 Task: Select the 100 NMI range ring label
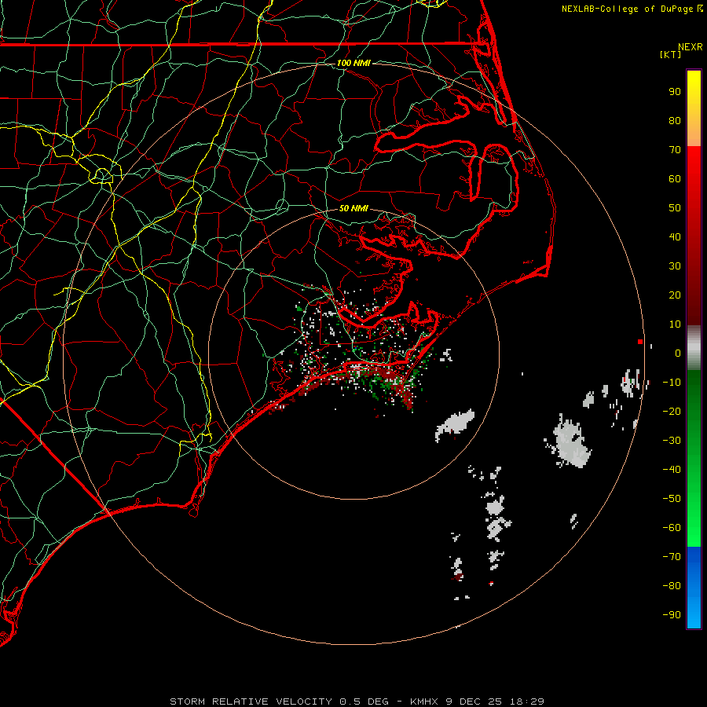point(353,63)
